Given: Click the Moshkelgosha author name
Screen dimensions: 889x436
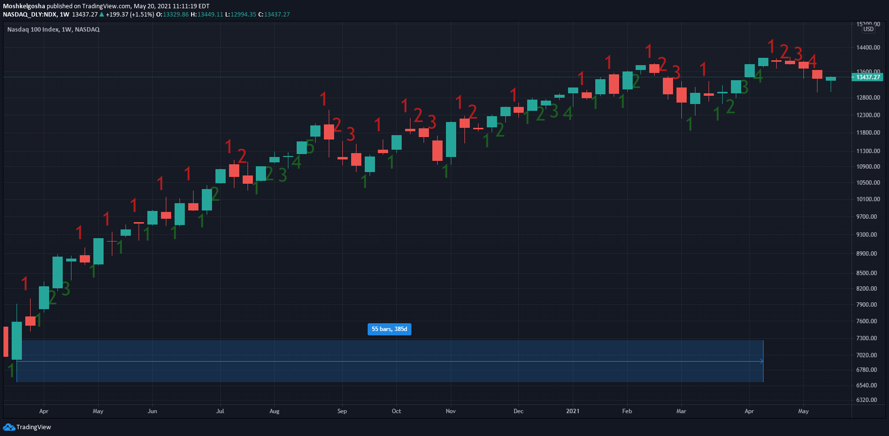Looking at the screenshot, I should click(24, 6).
